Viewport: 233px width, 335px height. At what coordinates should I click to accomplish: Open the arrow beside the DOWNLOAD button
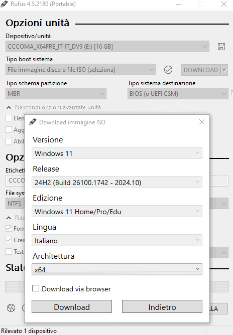[x=224, y=70]
